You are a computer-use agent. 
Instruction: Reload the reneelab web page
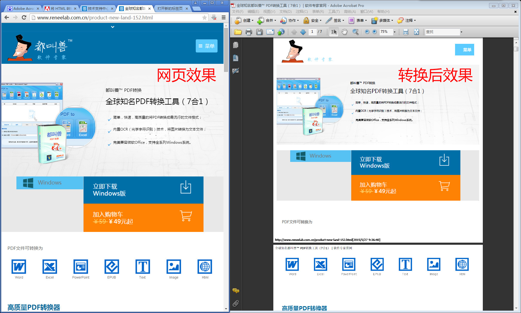(24, 18)
